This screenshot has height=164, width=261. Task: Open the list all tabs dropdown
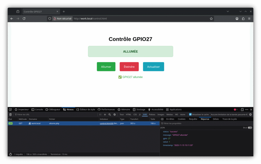tap(228, 11)
